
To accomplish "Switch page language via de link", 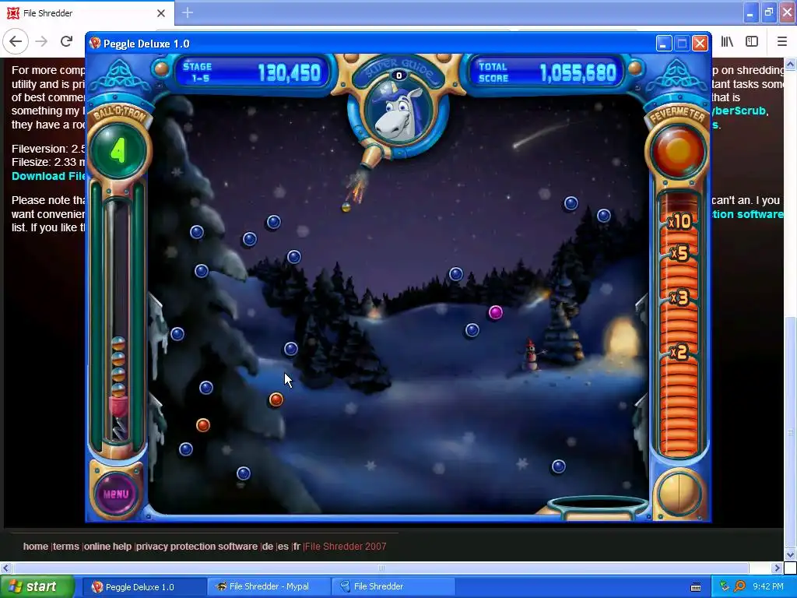I will [x=268, y=546].
